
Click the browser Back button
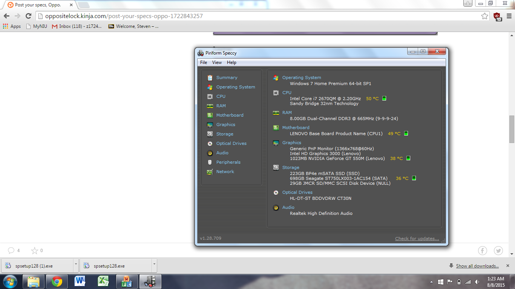coord(6,16)
